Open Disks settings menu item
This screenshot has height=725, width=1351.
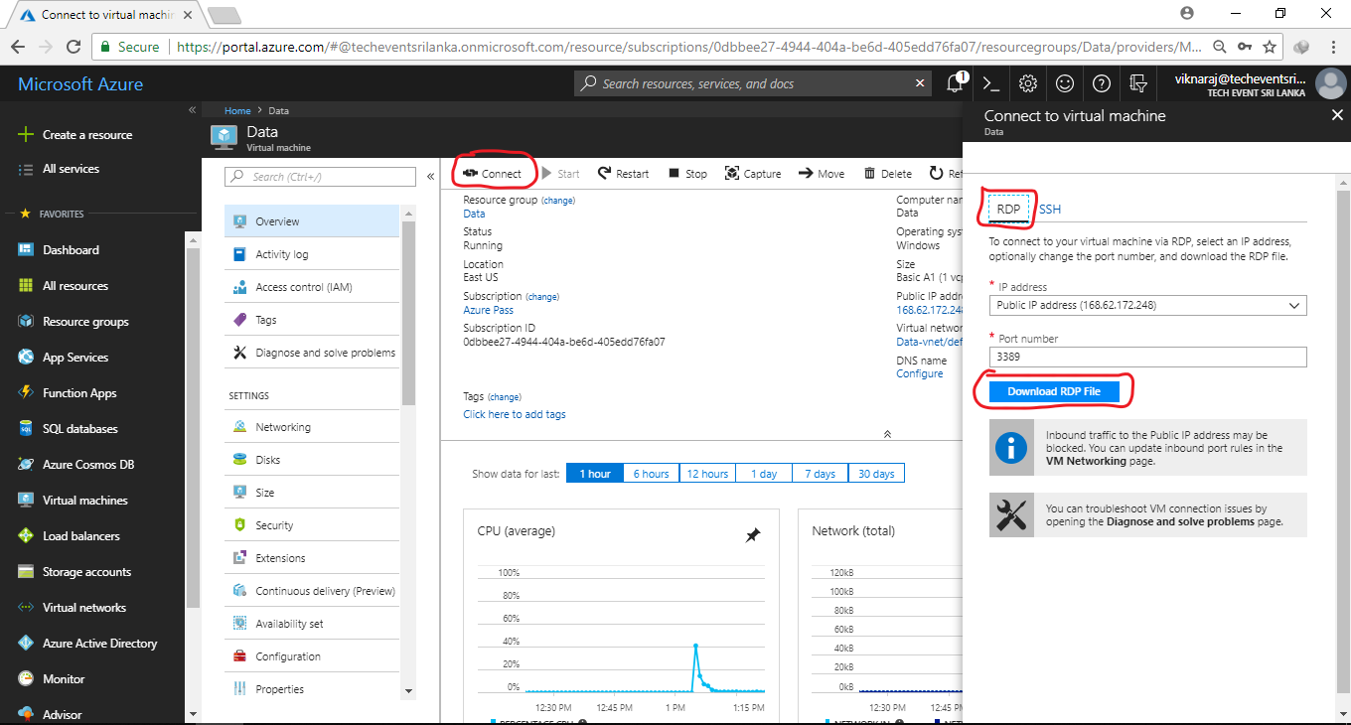coord(312,460)
